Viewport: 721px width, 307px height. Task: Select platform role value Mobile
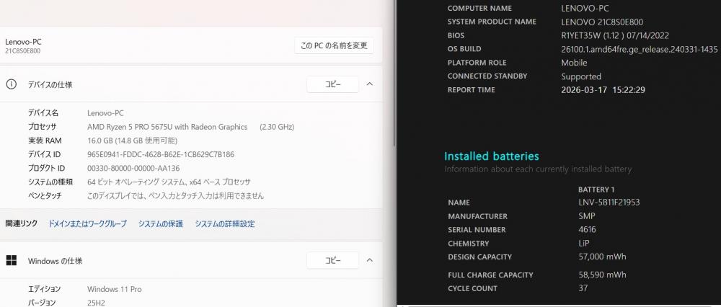point(574,63)
